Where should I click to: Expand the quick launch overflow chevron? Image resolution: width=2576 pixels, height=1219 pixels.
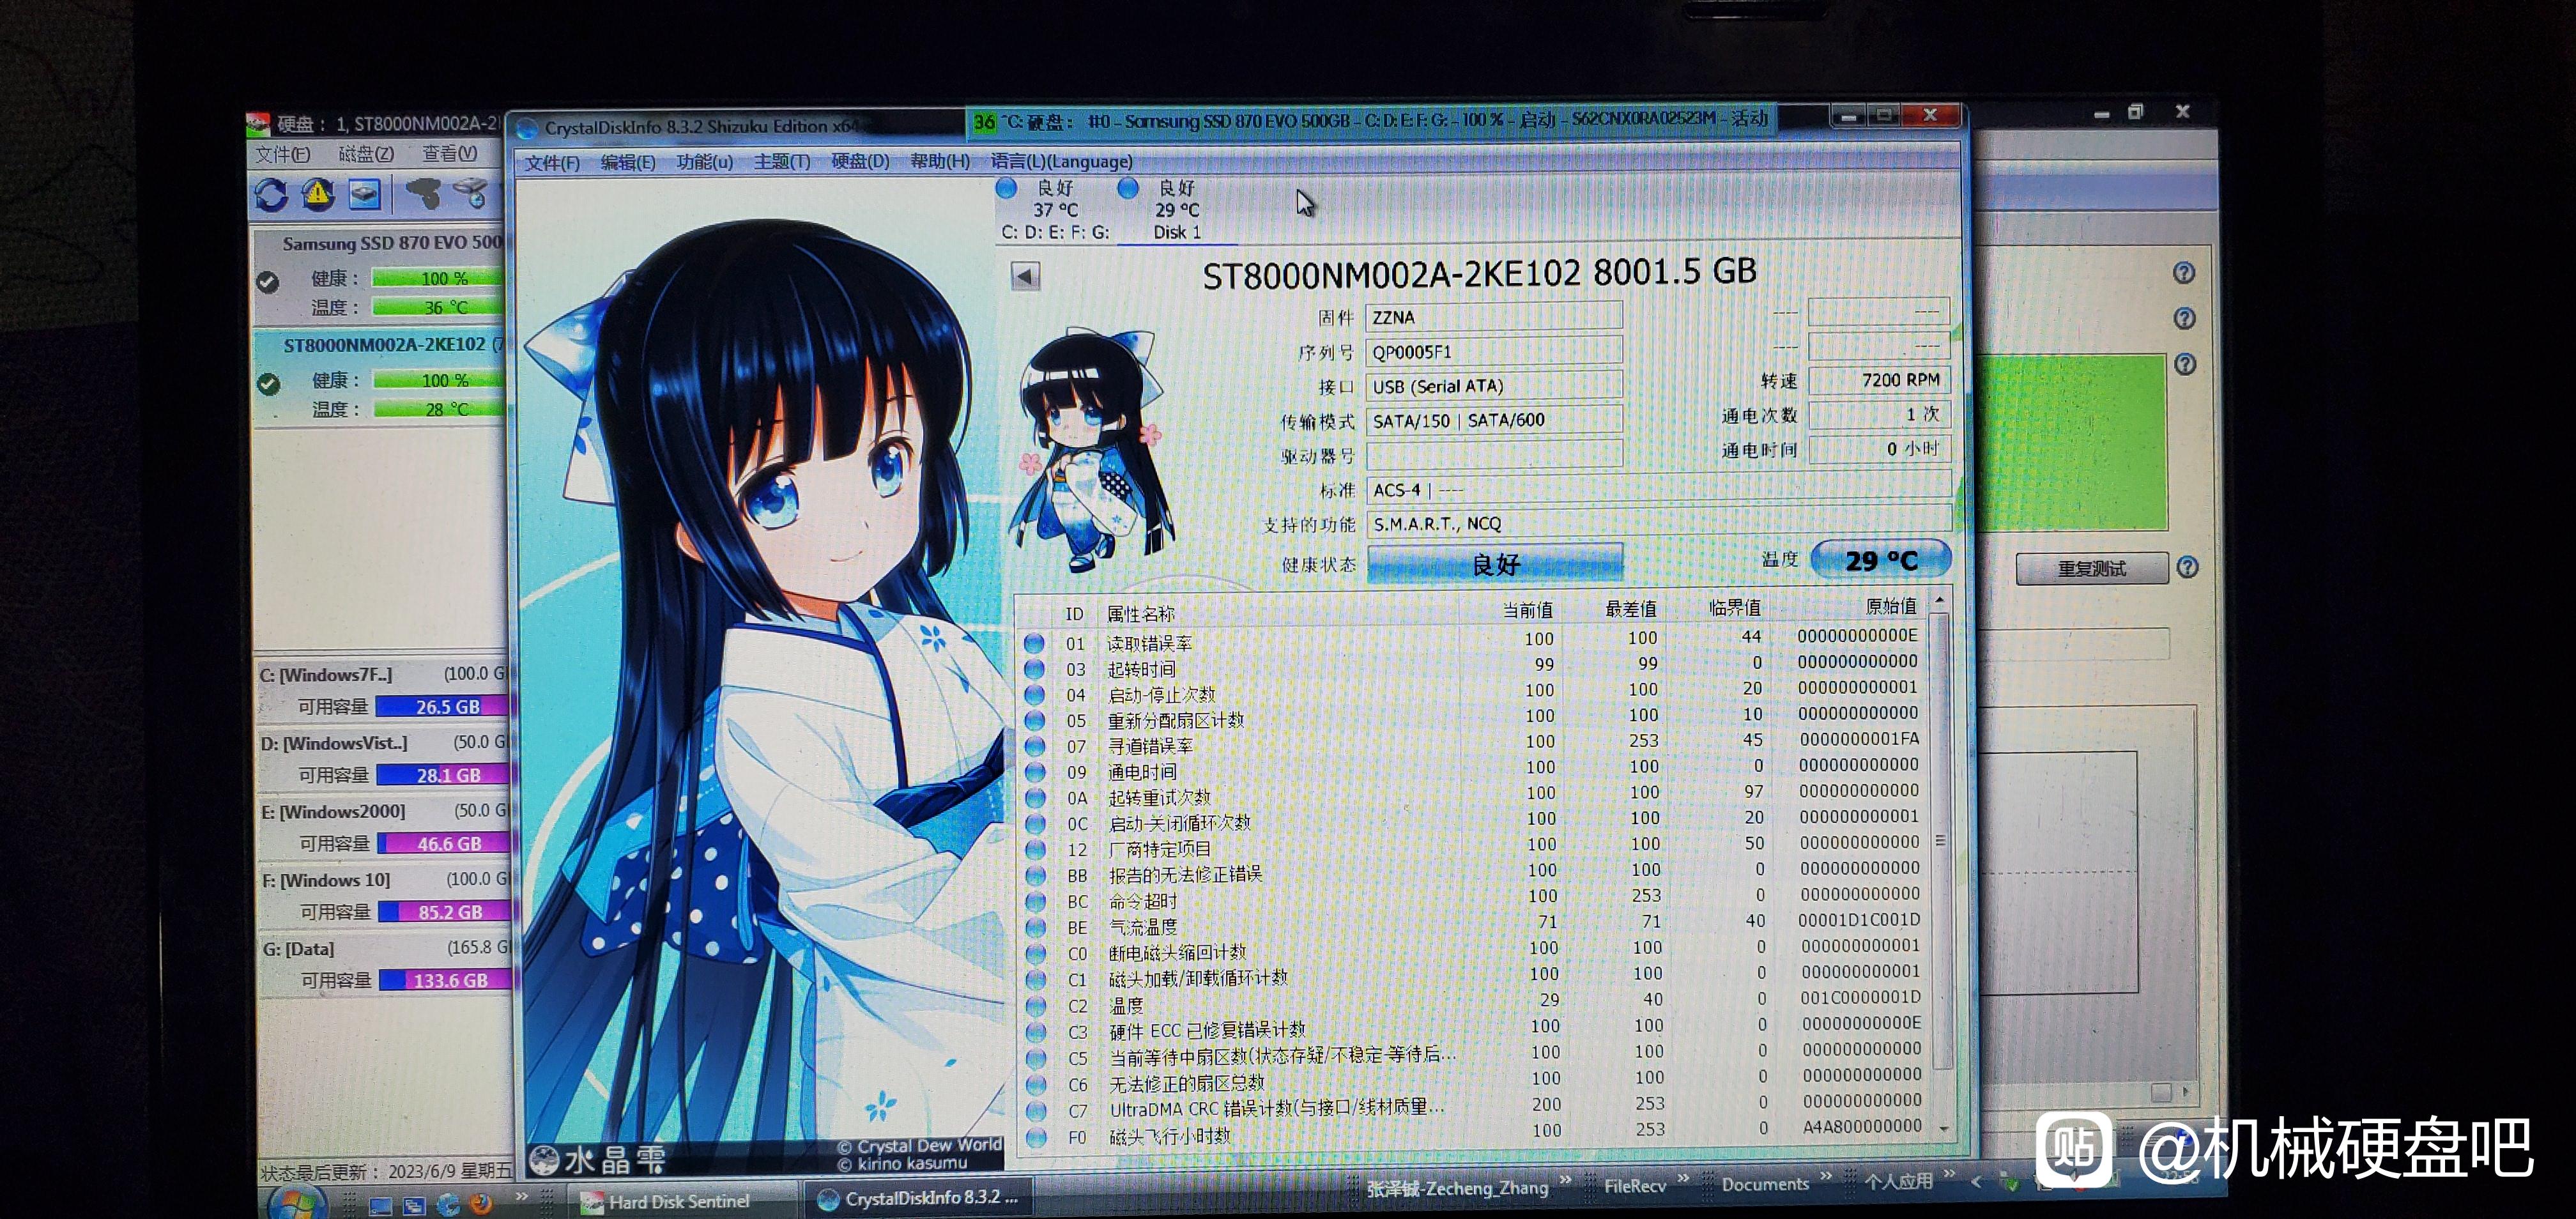coord(521,1196)
